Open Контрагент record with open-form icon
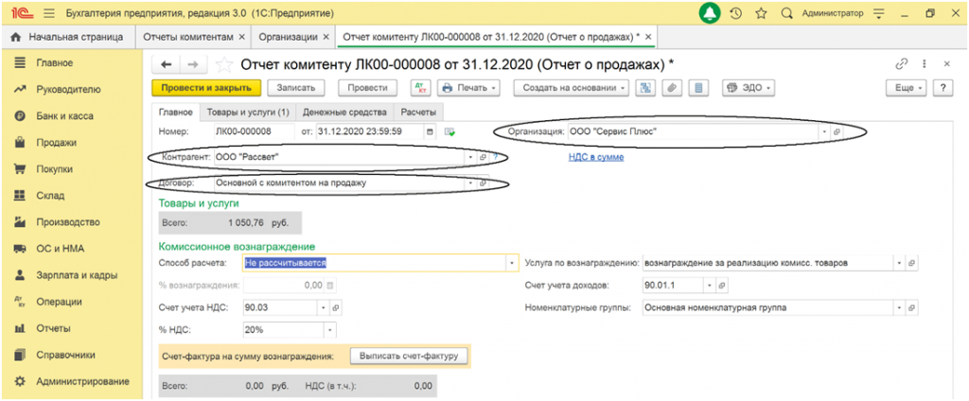The width and height of the screenshot is (969, 401). point(484,157)
